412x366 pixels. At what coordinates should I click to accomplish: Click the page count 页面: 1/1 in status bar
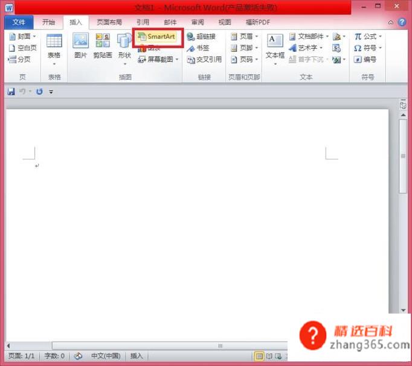click(22, 356)
